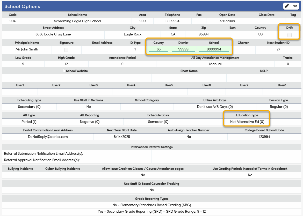Select County value 65

pyautogui.click(x=158, y=49)
